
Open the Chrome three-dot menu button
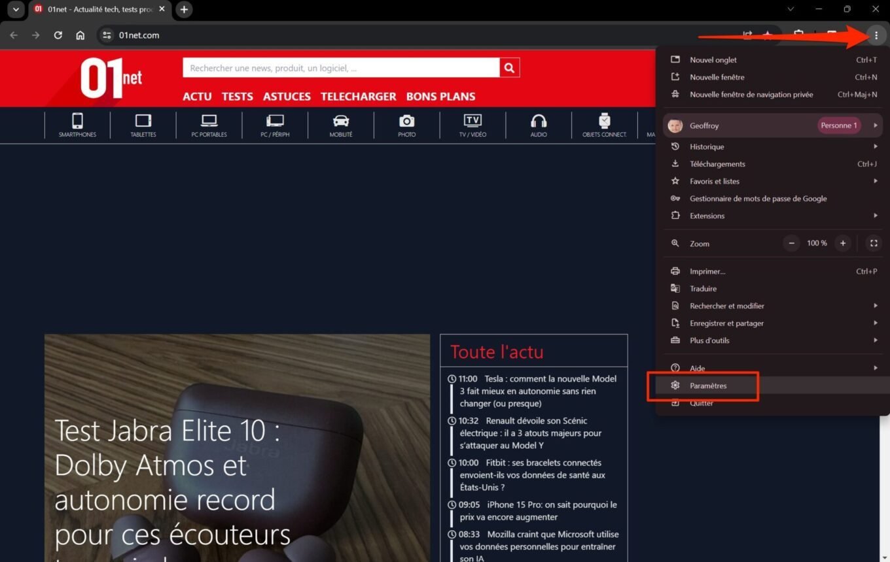tap(876, 35)
